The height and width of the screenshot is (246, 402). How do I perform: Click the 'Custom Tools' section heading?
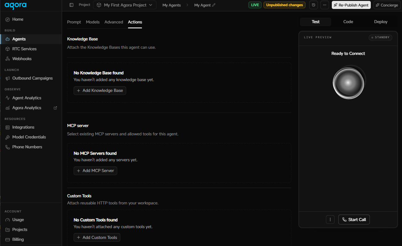(79, 196)
